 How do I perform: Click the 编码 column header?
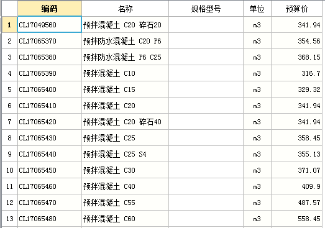pyautogui.click(x=50, y=9)
